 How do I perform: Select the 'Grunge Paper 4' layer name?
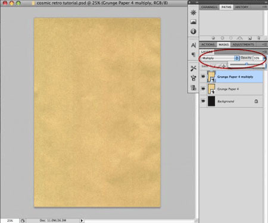tap(228, 89)
